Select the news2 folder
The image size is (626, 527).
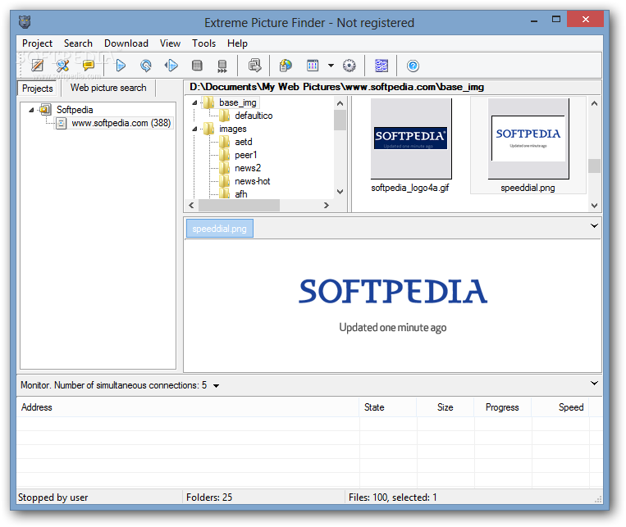tap(248, 168)
